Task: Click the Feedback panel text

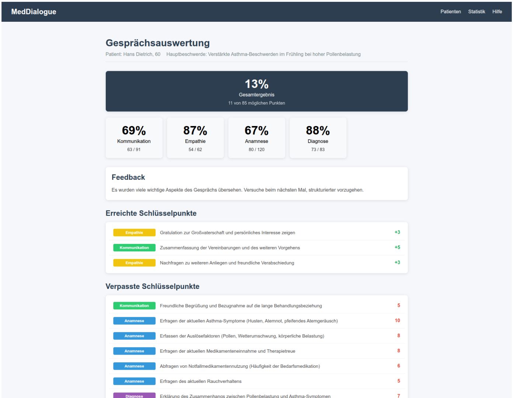Action: pyautogui.click(x=237, y=190)
